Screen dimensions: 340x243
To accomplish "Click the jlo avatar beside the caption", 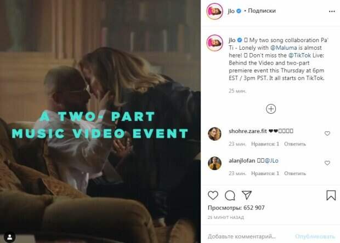I will point(214,43).
